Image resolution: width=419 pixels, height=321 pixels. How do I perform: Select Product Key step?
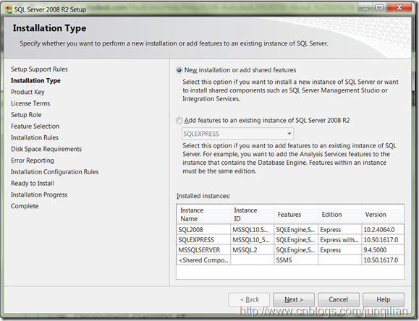pyautogui.click(x=27, y=92)
